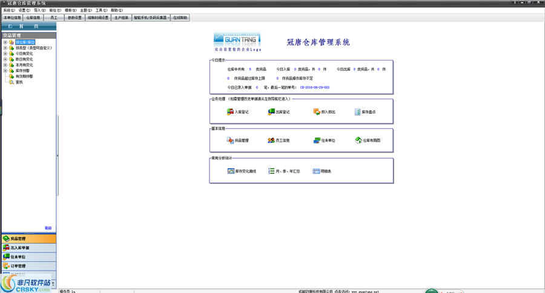The width and height of the screenshot is (545, 293).
Task: Select tree item 本月有变化
Action: [x=24, y=65]
